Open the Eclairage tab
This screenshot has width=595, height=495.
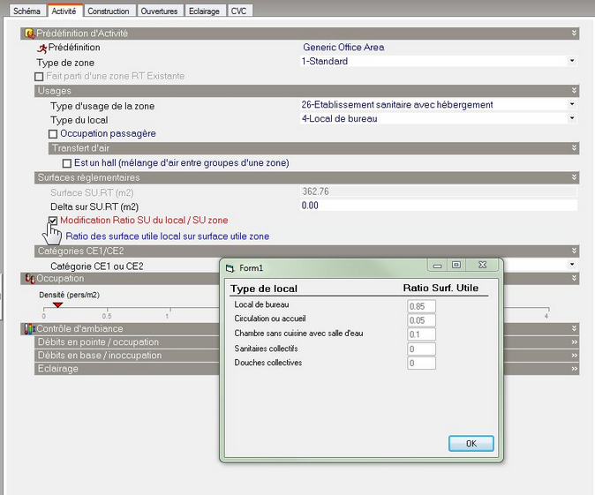point(204,11)
